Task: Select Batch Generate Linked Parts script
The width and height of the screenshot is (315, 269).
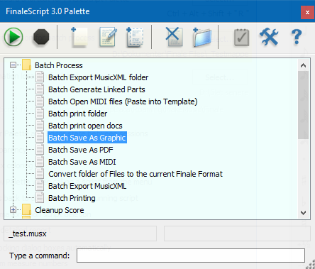Action: pos(96,89)
